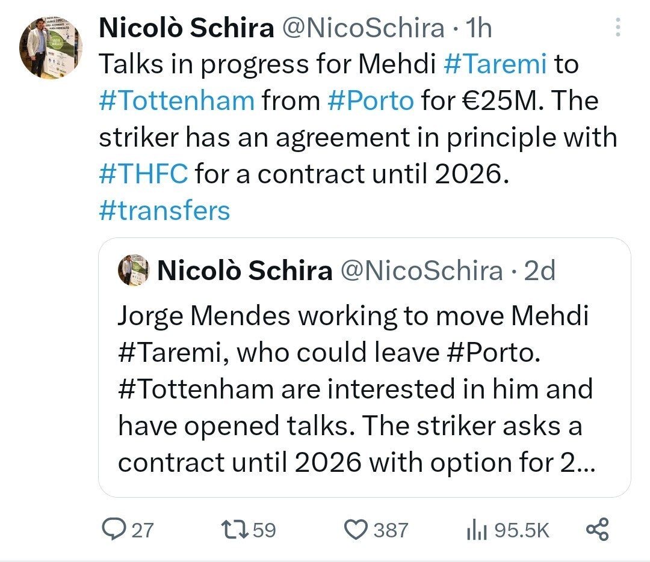Image resolution: width=650 pixels, height=562 pixels.
Task: Click the blue #Porto hashtag
Action: click(370, 100)
